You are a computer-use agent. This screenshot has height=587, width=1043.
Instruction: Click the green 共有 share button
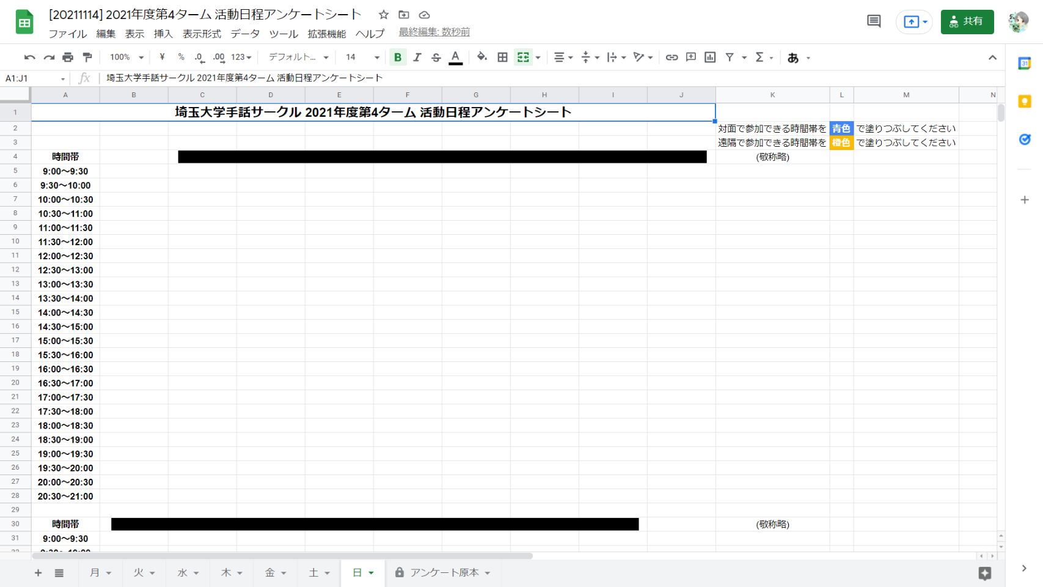pos(967,22)
